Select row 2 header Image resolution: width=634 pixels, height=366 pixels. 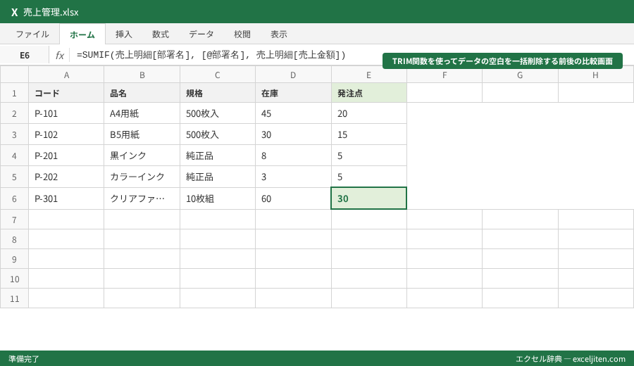[14, 113]
